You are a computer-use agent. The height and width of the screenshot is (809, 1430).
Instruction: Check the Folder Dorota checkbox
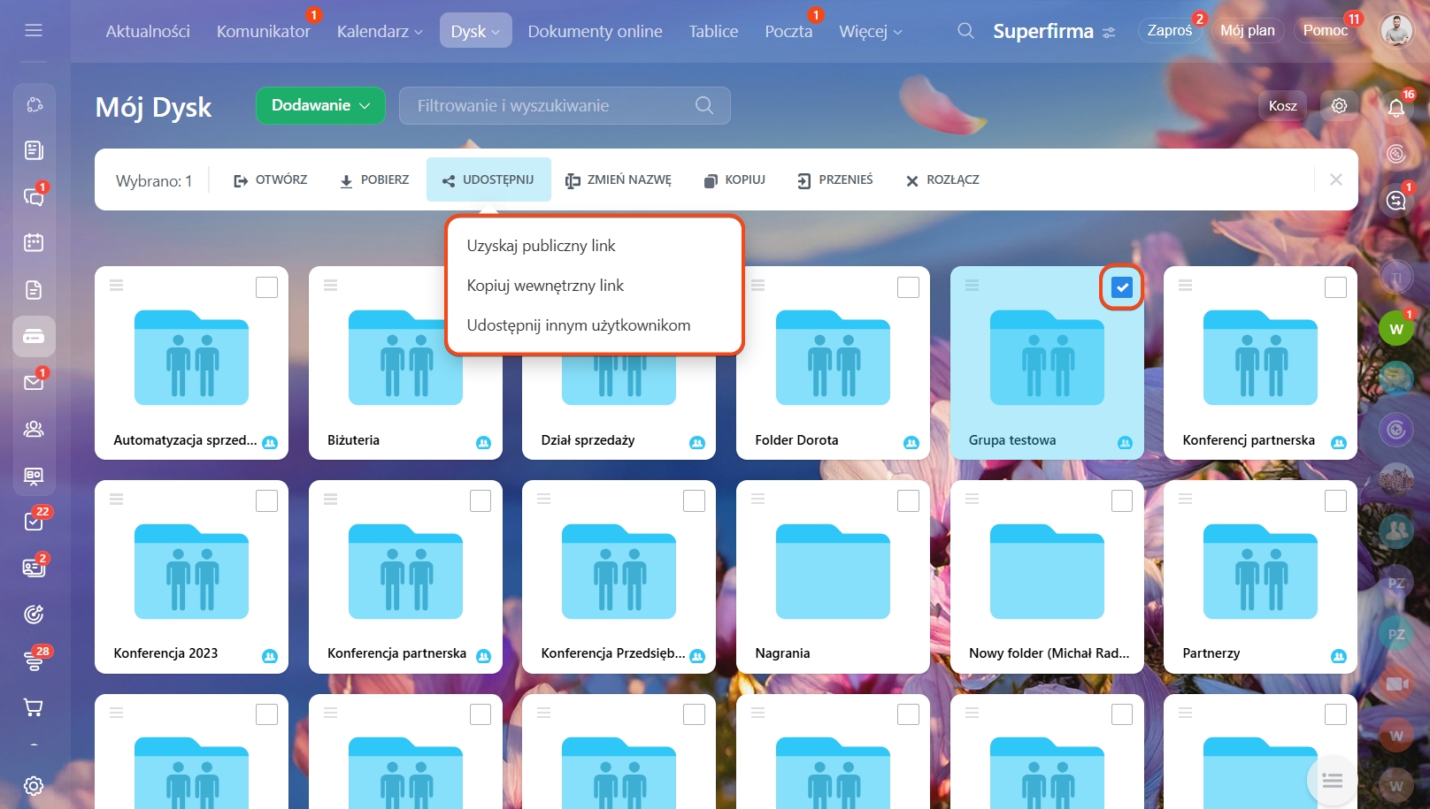(x=908, y=287)
